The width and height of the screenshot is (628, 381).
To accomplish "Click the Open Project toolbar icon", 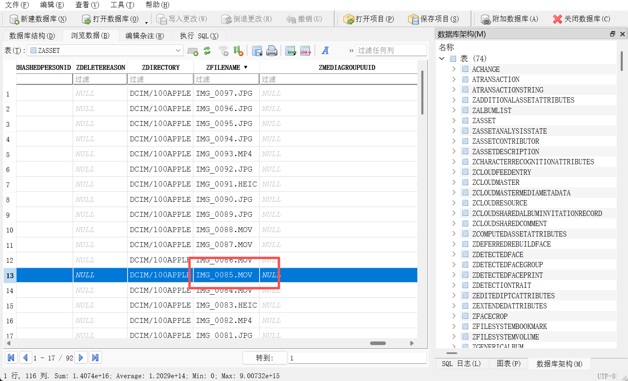I will click(349, 19).
